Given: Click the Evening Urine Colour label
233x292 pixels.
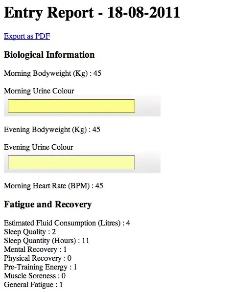Looking at the screenshot, I should [x=38, y=147].
